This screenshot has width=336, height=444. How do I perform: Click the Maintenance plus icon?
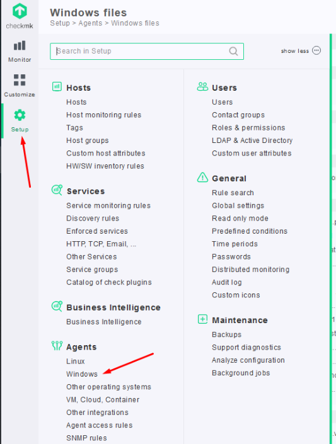[202, 319]
